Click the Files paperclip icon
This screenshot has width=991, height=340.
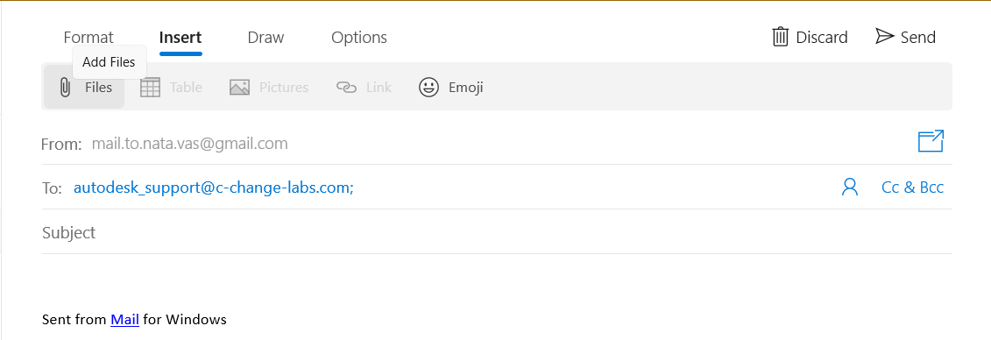point(65,88)
